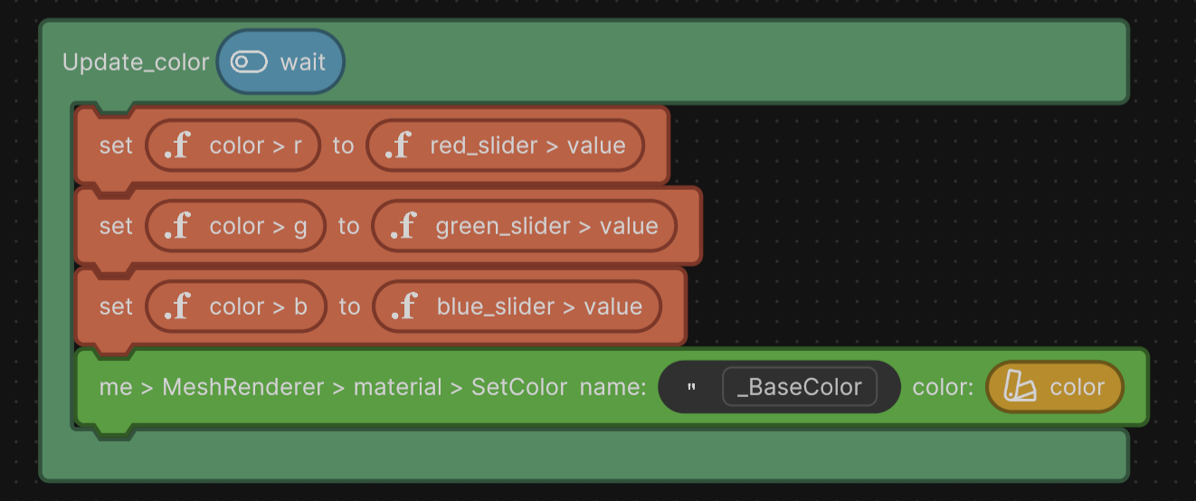Select the green_slider > value variable pill

[546, 226]
